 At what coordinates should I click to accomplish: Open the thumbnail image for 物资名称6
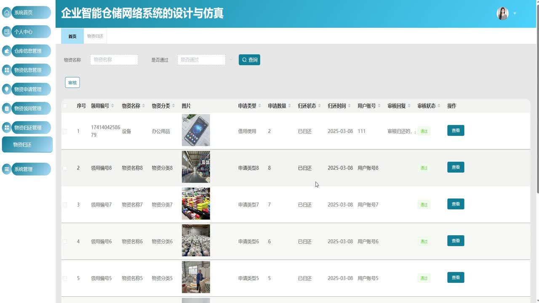click(x=196, y=240)
